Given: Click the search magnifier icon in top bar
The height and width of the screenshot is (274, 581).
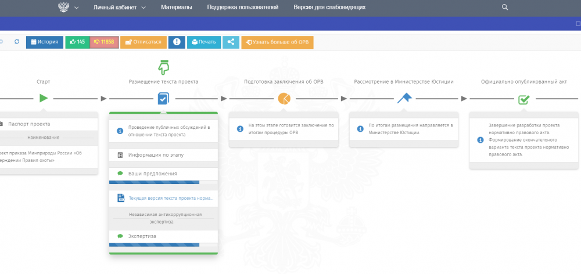Looking at the screenshot, I should [x=504, y=8].
